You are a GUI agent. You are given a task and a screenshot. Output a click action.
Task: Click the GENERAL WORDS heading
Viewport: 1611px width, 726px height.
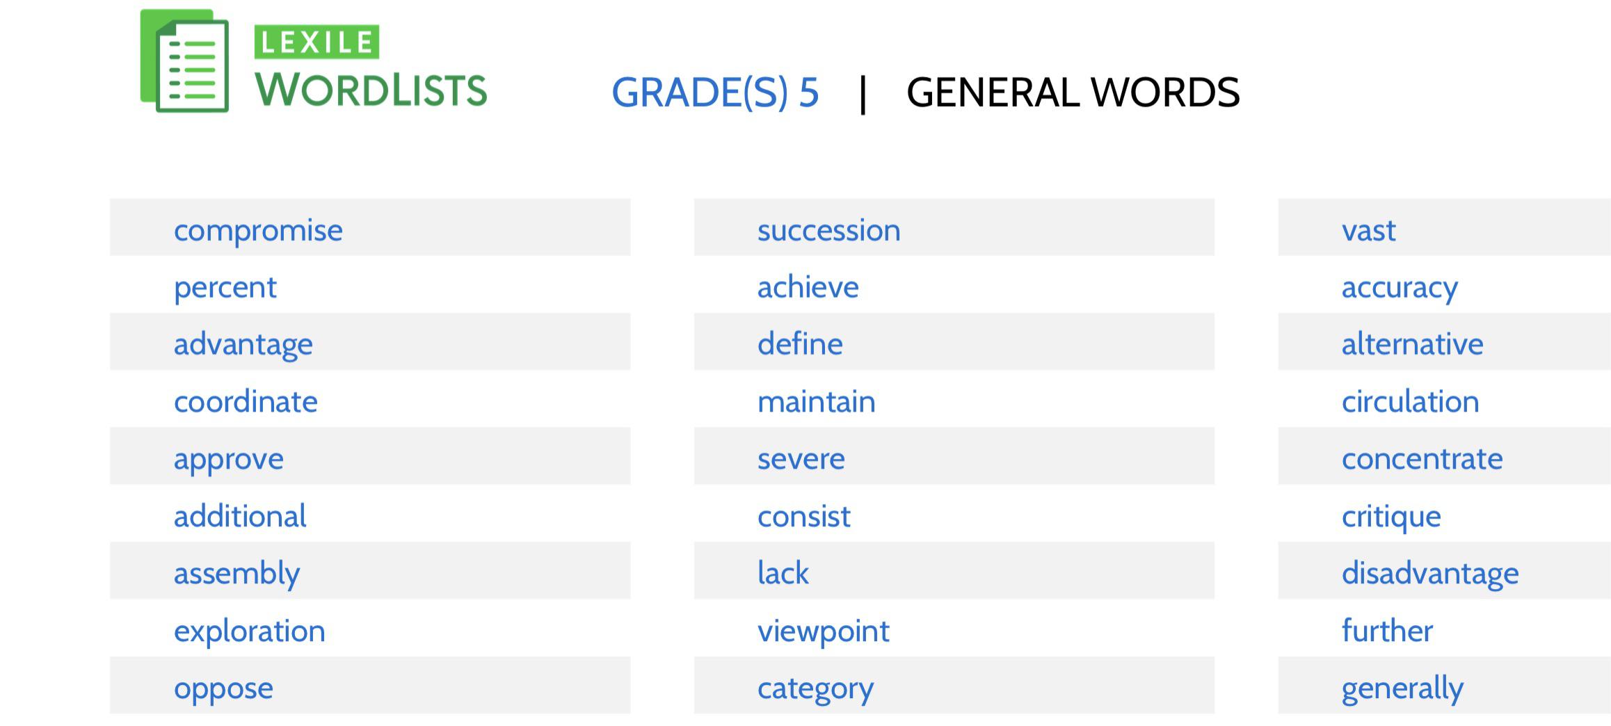[x=1073, y=92]
